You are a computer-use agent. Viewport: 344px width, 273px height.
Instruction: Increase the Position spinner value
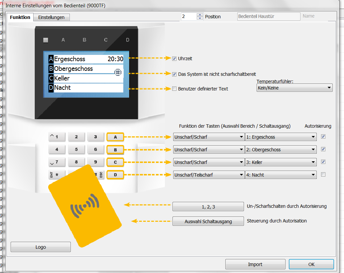click(x=200, y=15)
